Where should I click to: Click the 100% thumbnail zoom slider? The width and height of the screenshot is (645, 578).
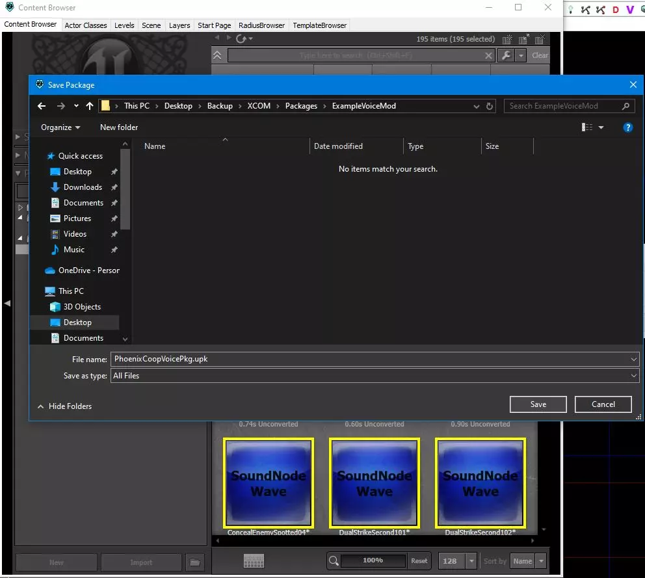[x=373, y=560]
